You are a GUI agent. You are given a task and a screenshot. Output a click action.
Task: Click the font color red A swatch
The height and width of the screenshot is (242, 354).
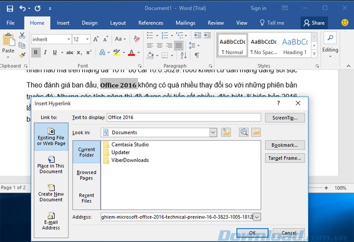(x=132, y=53)
